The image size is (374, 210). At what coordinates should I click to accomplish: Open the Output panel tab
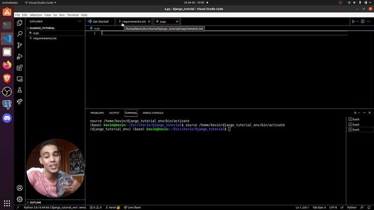115,113
